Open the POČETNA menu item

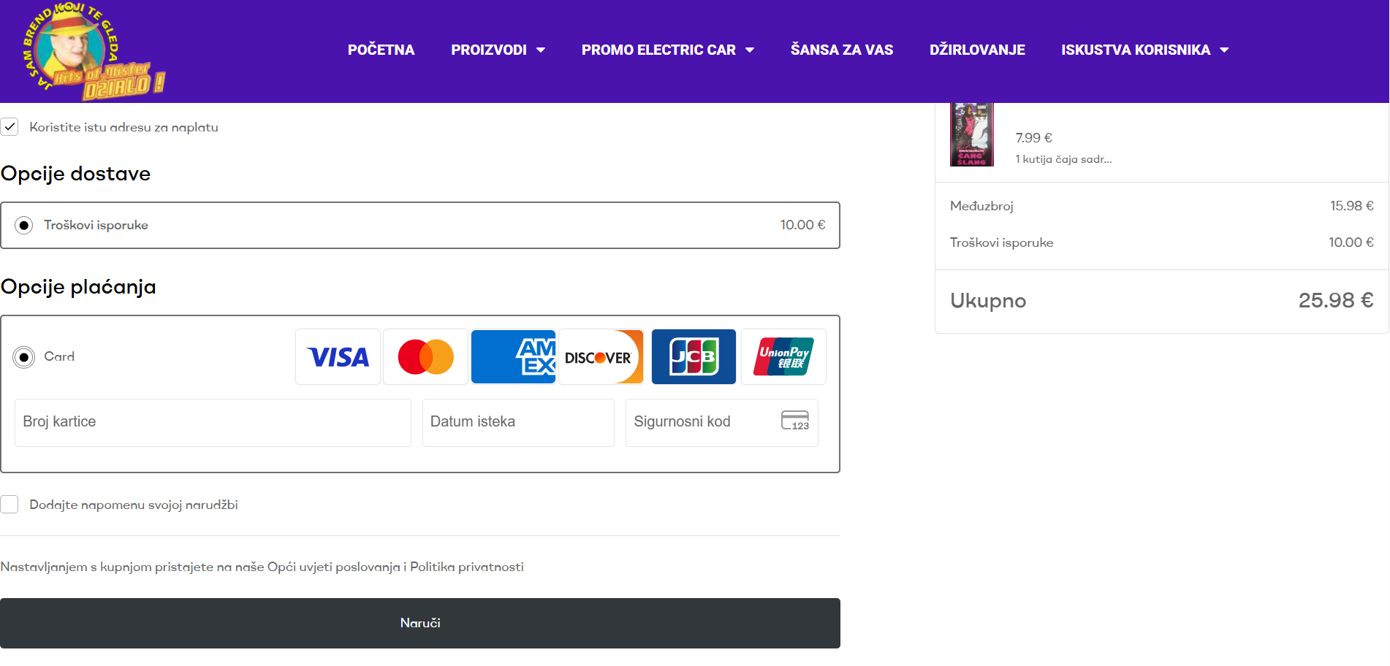coord(381,50)
